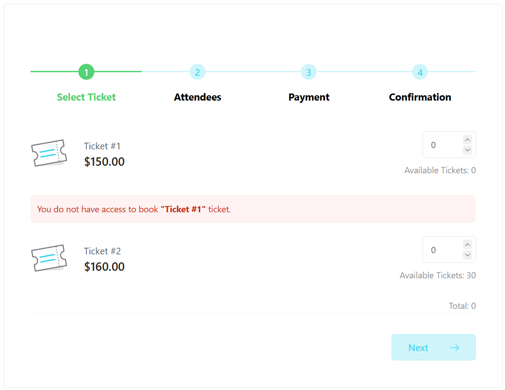Click the Ticket #2 ticket icon
Viewport: 505px width, 390px height.
(x=49, y=258)
